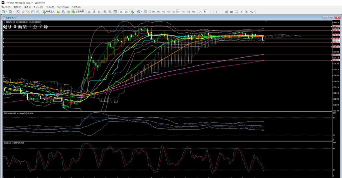Click the 141.293 horizontal line price label
The height and width of the screenshot is (178, 342).
coord(336,26)
